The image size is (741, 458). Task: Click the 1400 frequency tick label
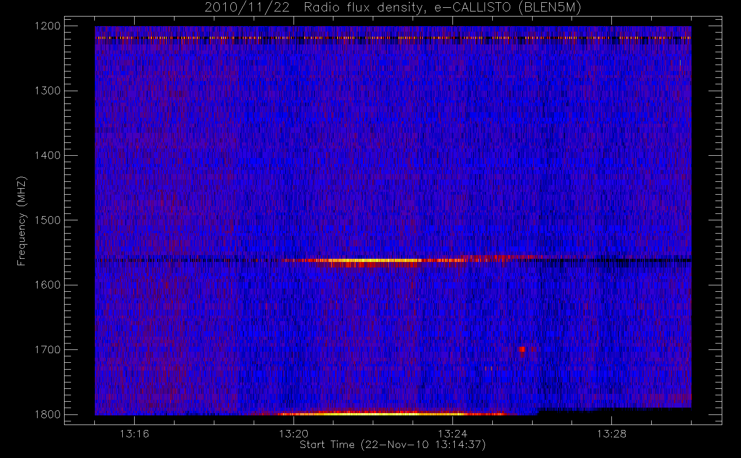click(x=48, y=156)
